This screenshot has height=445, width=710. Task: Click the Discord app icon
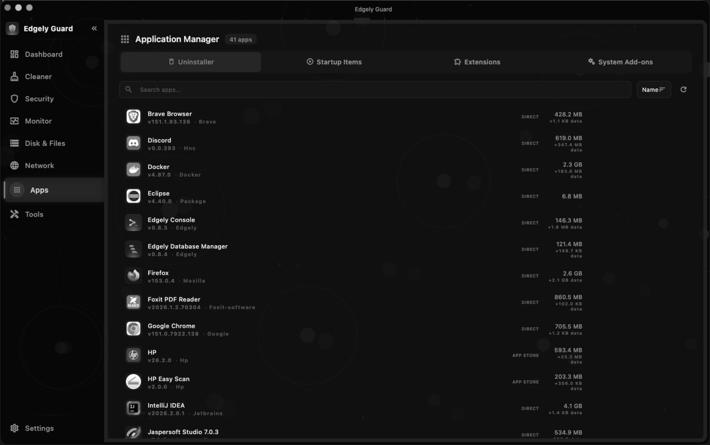point(133,143)
